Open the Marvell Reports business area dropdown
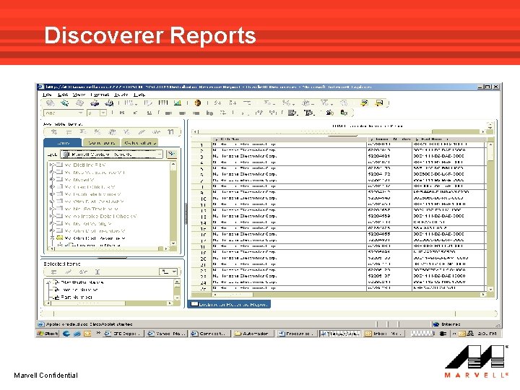520x390 pixels. tap(112, 155)
